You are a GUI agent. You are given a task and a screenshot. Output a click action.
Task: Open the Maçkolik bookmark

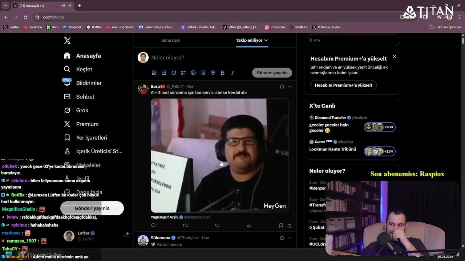coord(72,27)
